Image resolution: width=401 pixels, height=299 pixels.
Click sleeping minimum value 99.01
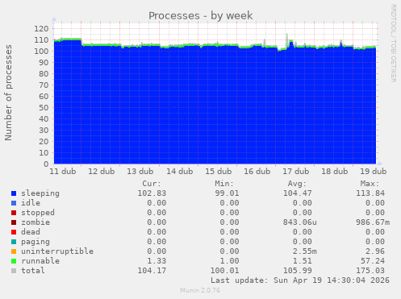point(227,193)
